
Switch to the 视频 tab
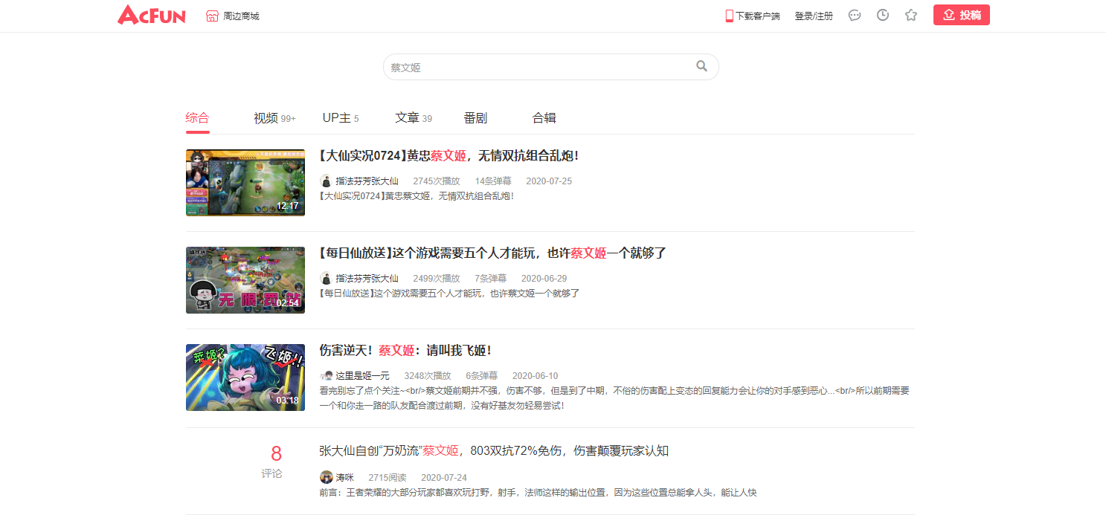274,118
